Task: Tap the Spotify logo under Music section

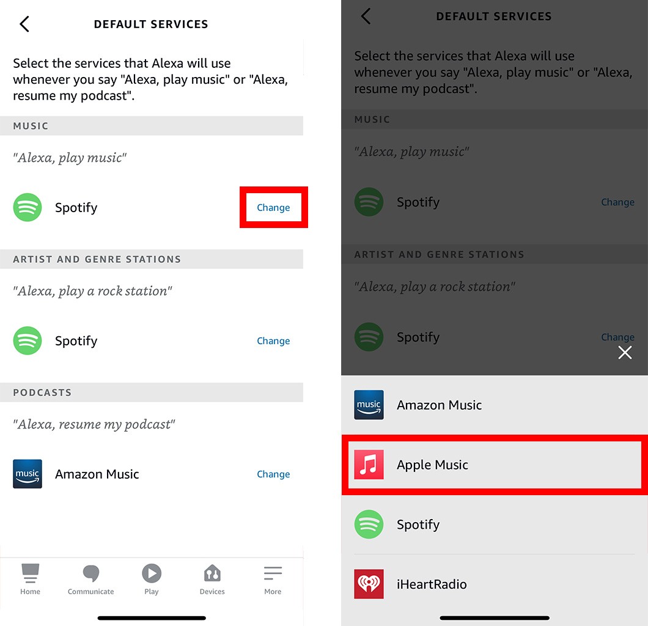Action: click(x=28, y=207)
